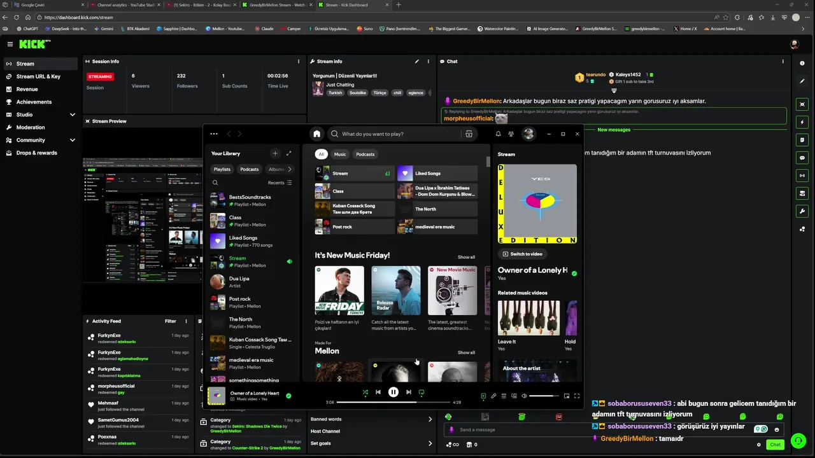Toggle the Now Playing view
The width and height of the screenshot is (815, 458).
point(483,396)
